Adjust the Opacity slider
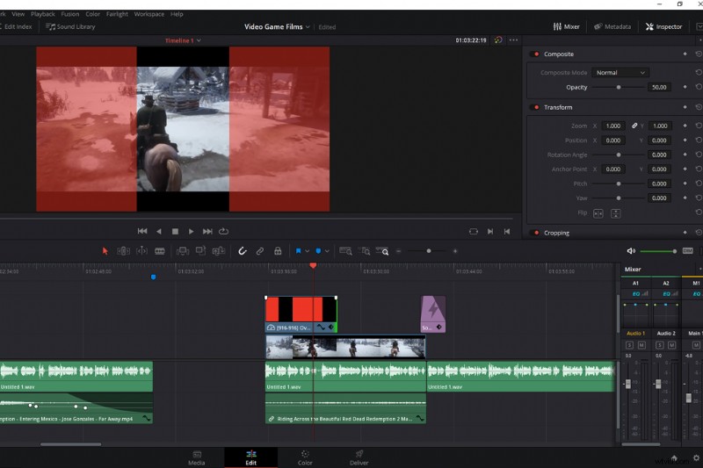Screen dimensions: 703x468 [619, 87]
